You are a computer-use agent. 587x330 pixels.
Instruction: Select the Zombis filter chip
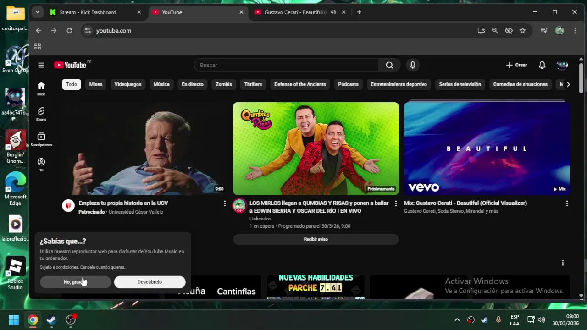[x=224, y=84]
